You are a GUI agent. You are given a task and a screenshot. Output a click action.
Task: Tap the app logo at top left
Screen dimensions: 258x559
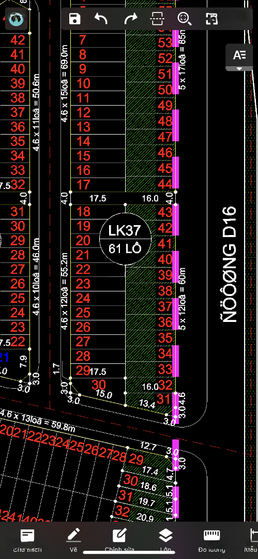click(16, 18)
